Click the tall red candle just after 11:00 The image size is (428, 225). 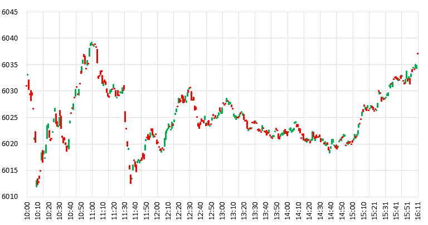(x=97, y=56)
